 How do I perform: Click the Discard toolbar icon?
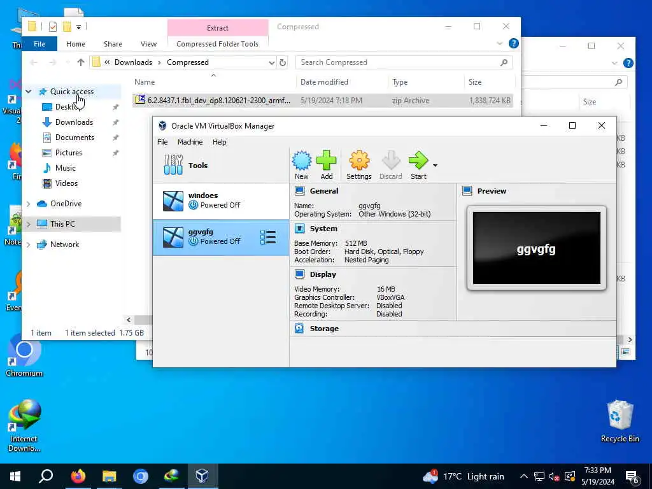tap(390, 165)
